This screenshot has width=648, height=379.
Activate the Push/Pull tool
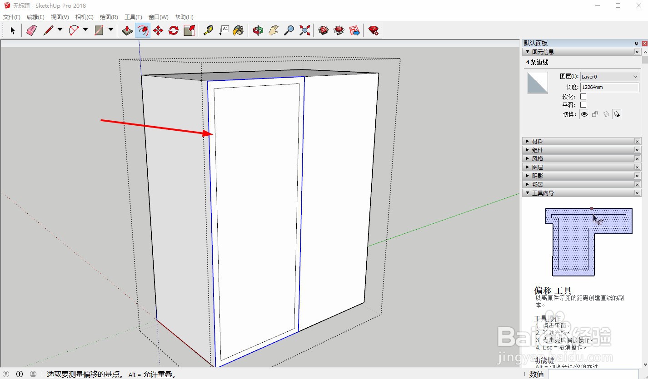click(x=127, y=30)
